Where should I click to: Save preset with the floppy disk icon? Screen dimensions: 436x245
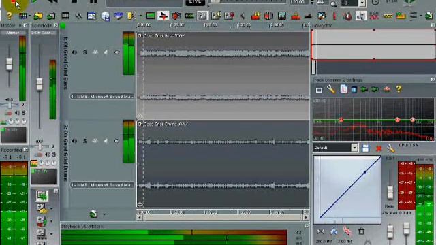pyautogui.click(x=365, y=148)
